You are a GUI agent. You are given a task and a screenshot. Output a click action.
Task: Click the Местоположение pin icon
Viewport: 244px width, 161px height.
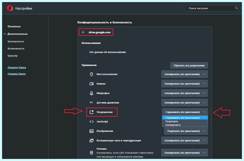91,74
